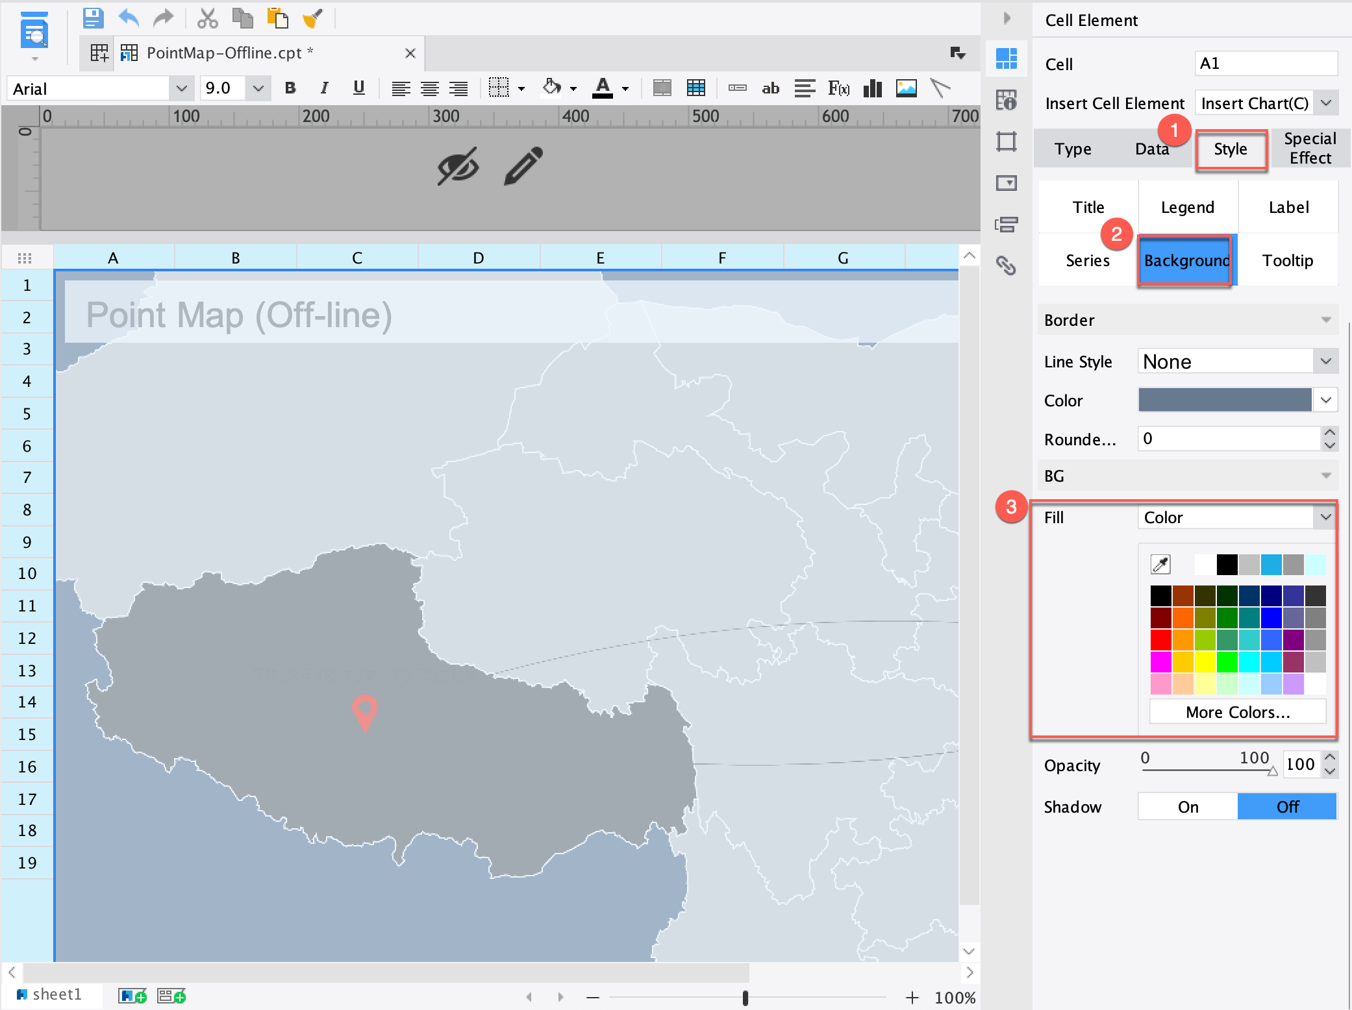1352x1010 pixels.
Task: Click the pencil edit icon in header
Action: pyautogui.click(x=523, y=166)
